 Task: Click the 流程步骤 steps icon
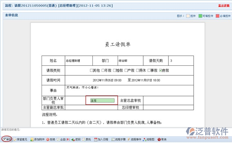click(x=113, y=139)
